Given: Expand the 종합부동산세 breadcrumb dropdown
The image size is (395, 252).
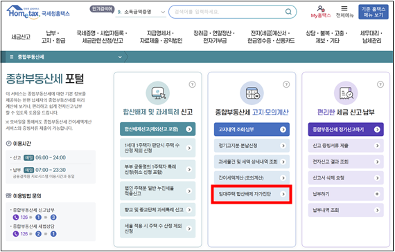Looking at the screenshot, I should click(x=120, y=57).
